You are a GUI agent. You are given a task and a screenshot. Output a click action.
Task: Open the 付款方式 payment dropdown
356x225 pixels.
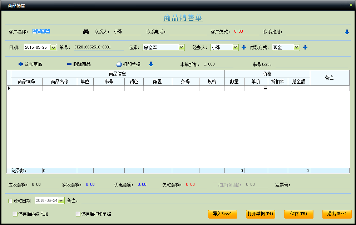[297, 47]
